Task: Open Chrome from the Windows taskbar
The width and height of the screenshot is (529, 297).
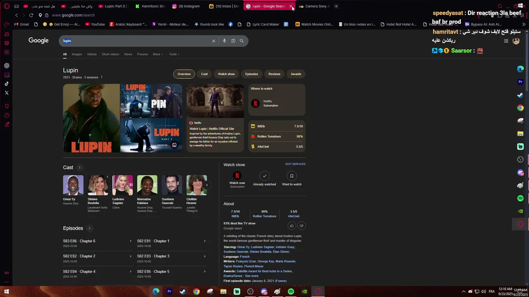Action: 196,292
